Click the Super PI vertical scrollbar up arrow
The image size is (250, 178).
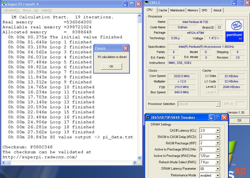click(140, 16)
